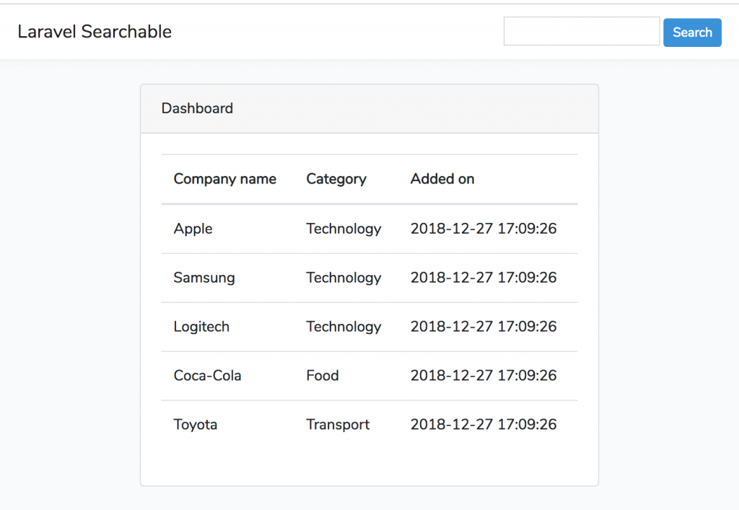Click the Technology category in Apple row
Viewport: 739px width, 510px height.
[x=344, y=229]
